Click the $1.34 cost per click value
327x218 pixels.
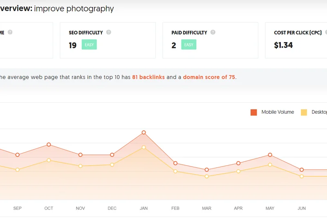(x=284, y=45)
